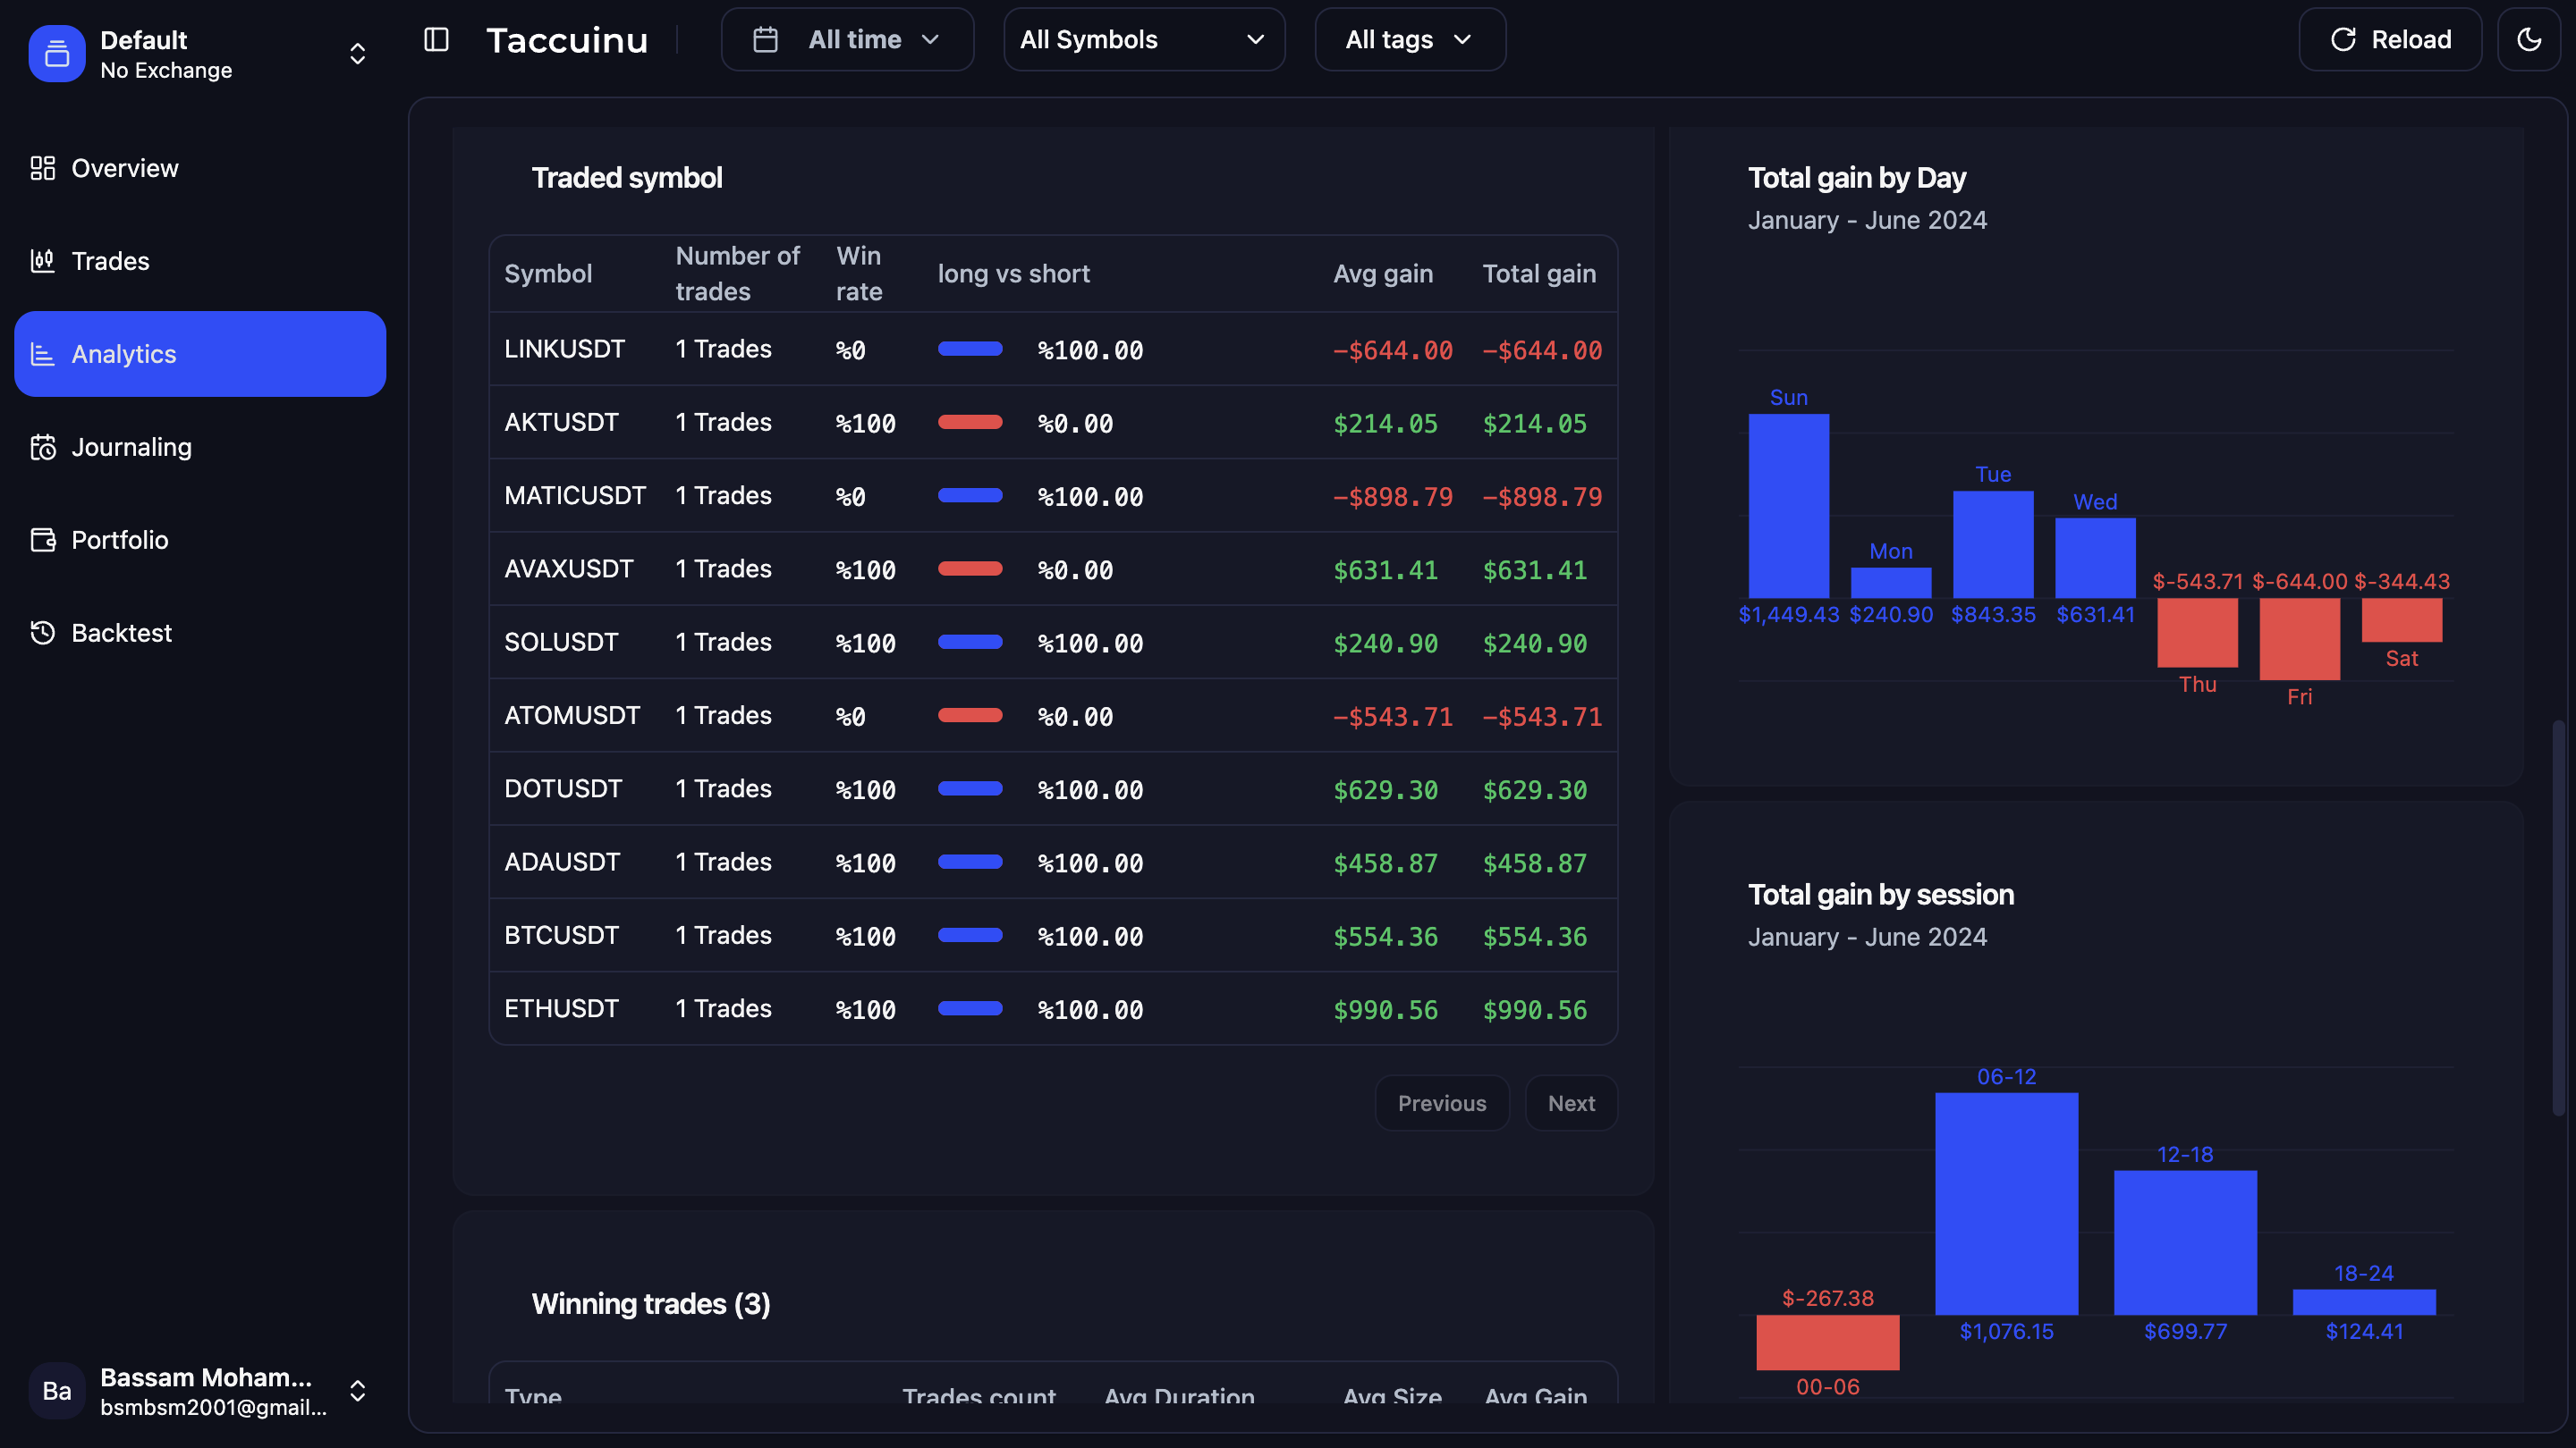Viewport: 2576px width, 1448px height.
Task: Click the Journaling calendar icon
Action: click(42, 447)
